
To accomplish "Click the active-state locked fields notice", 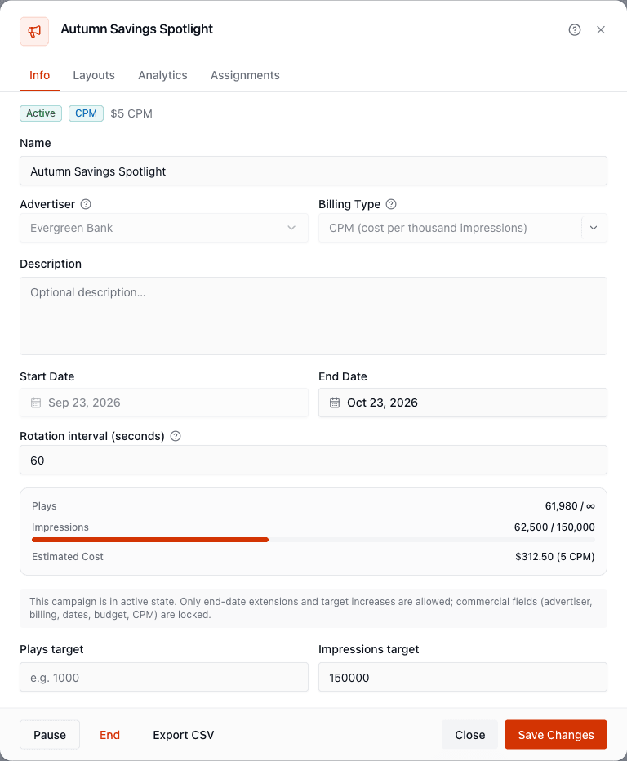I will (x=313, y=608).
